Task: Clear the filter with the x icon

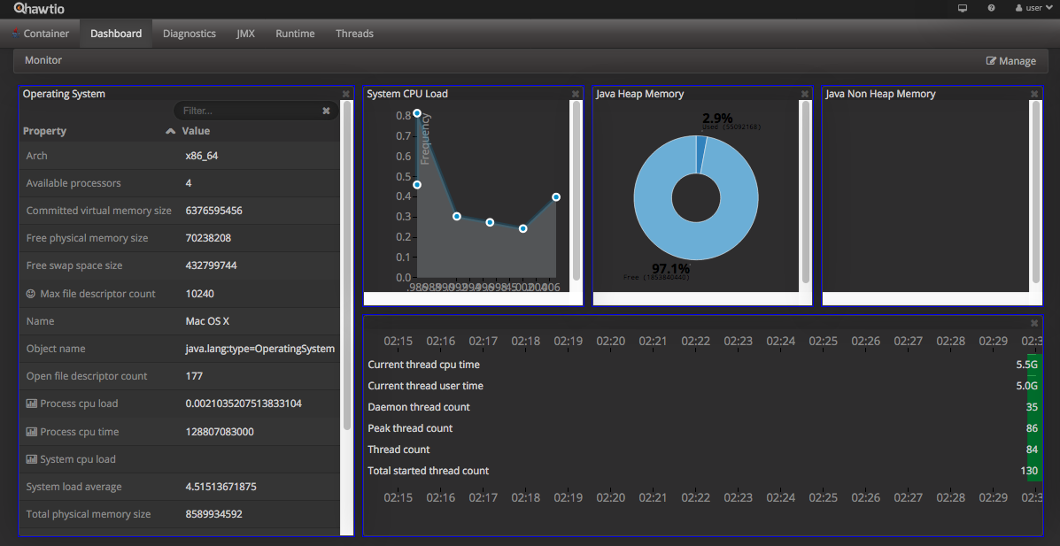Action: [326, 110]
